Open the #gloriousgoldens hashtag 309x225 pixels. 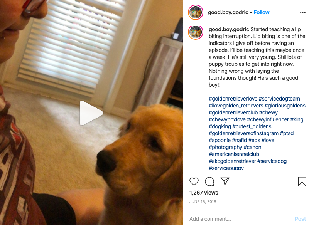pos(285,106)
